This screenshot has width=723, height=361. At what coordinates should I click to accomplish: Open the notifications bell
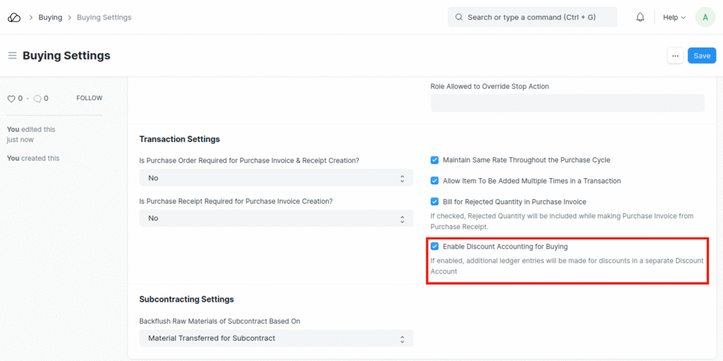[x=640, y=17]
